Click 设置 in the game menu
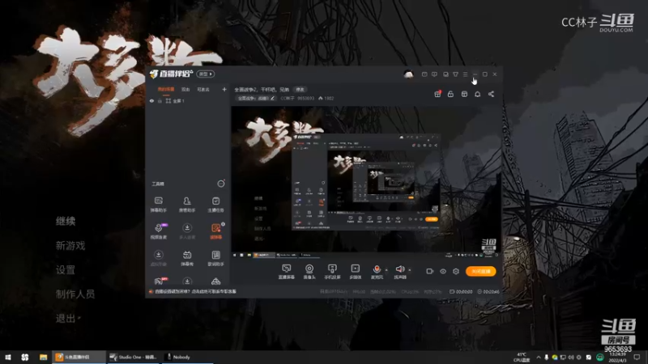The image size is (648, 364). click(66, 270)
